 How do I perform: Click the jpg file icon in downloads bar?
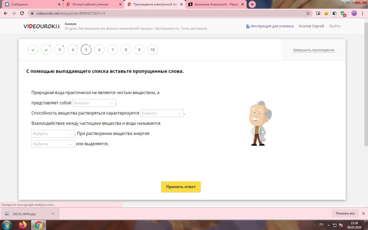(7, 214)
